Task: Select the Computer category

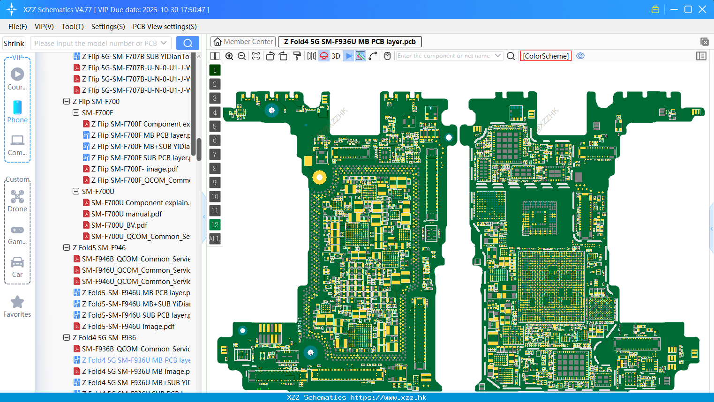Action: 17,145
